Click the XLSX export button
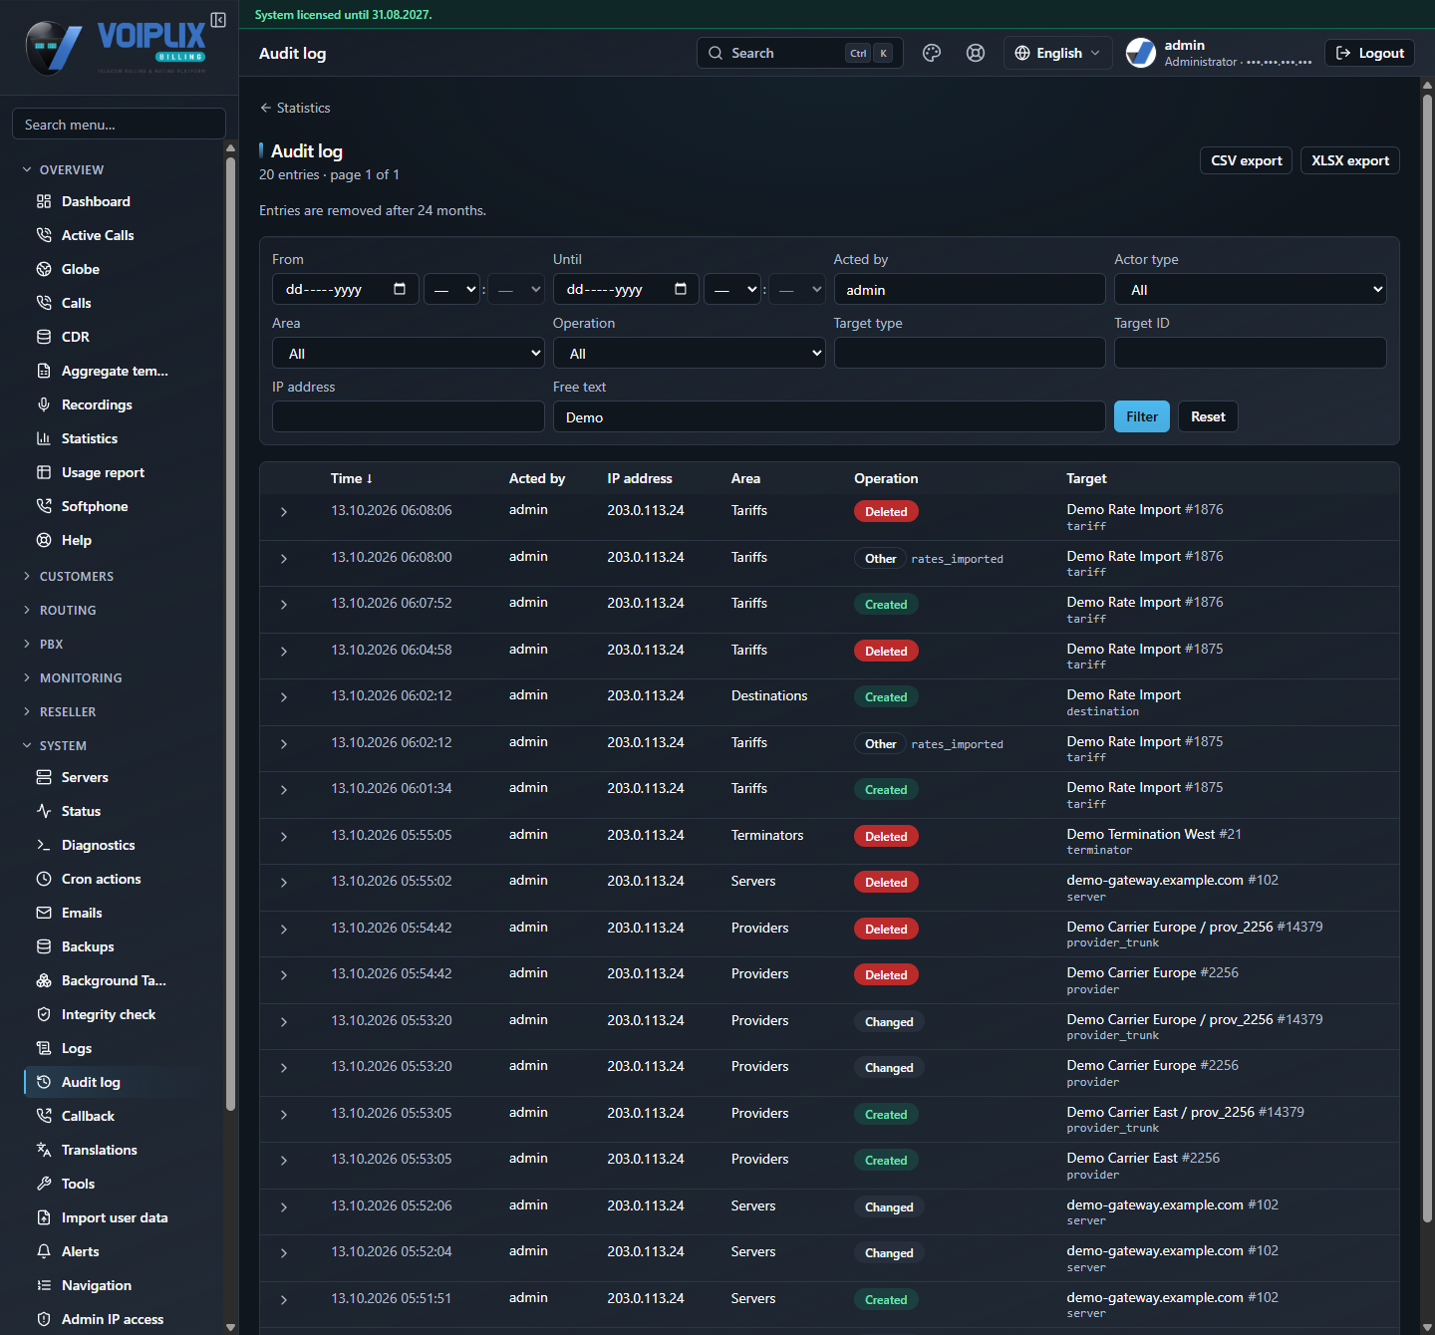The height and width of the screenshot is (1335, 1435). [1349, 160]
